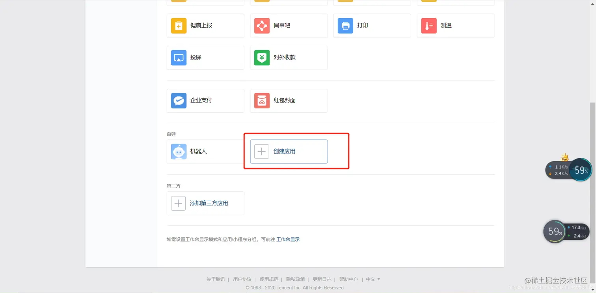Open the 工作台显示 settings link
Viewport: 596px width, 293px height.
[x=288, y=239]
